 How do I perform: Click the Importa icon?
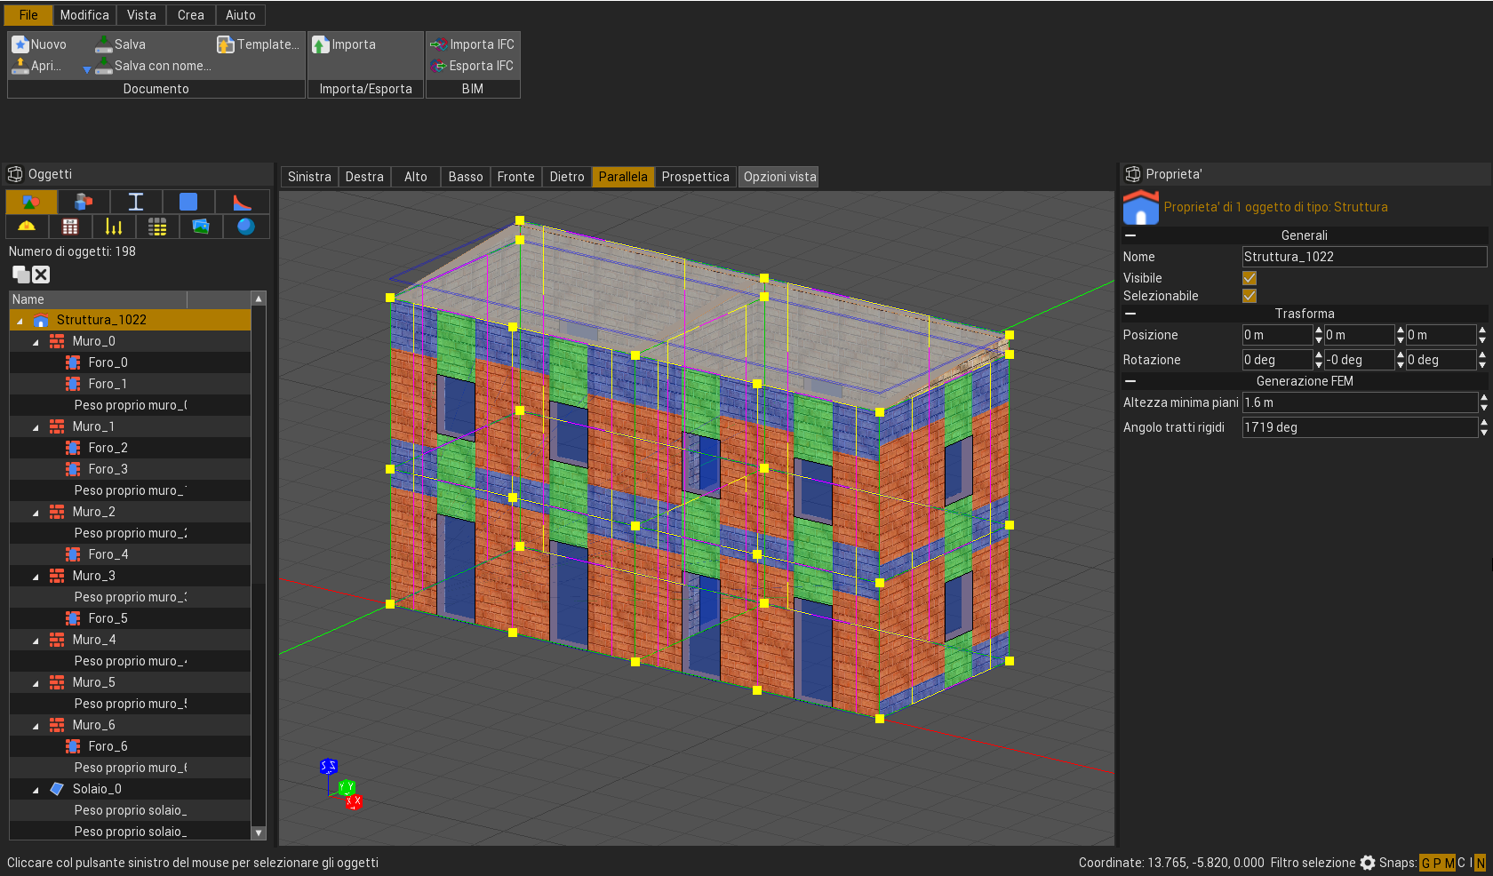(x=321, y=44)
